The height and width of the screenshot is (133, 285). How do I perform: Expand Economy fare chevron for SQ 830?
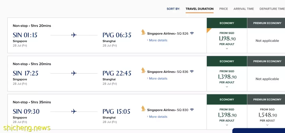227,125
